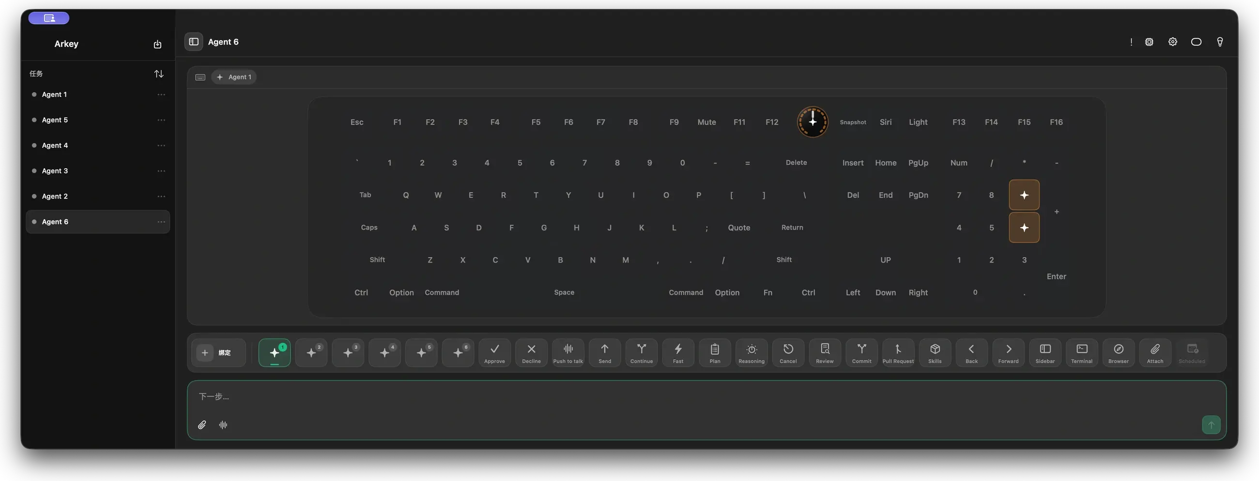Image resolution: width=1259 pixels, height=481 pixels.
Task: Open the Terminal action
Action: [x=1082, y=352]
